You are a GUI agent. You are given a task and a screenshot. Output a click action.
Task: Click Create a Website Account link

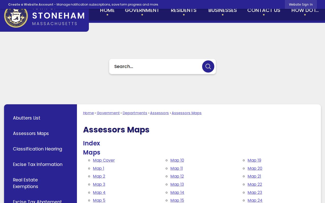point(31,5)
